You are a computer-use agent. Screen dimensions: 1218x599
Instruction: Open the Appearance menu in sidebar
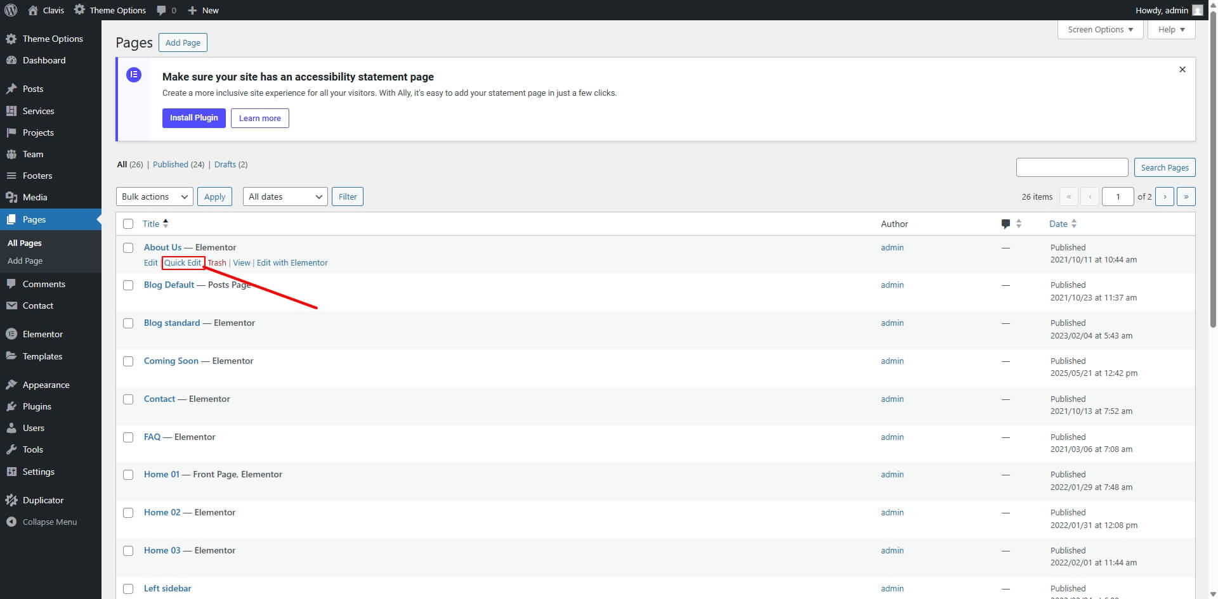coord(46,385)
